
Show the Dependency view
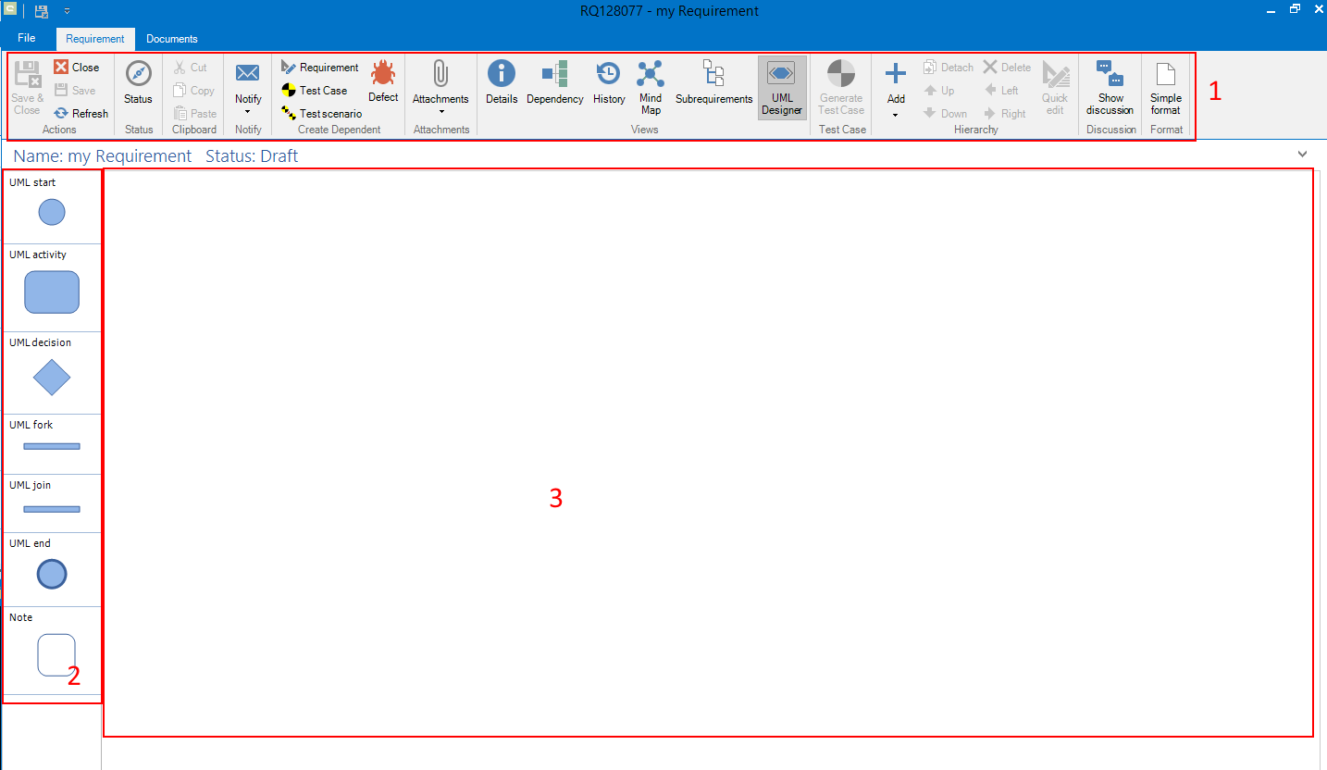coord(555,83)
